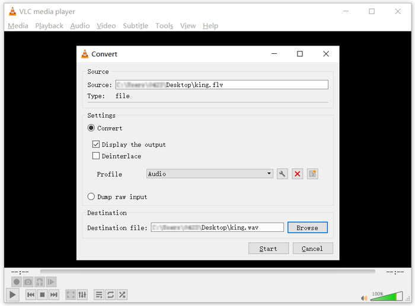Open the Profile dropdown showing Audio
This screenshot has width=415, height=306.
point(210,173)
